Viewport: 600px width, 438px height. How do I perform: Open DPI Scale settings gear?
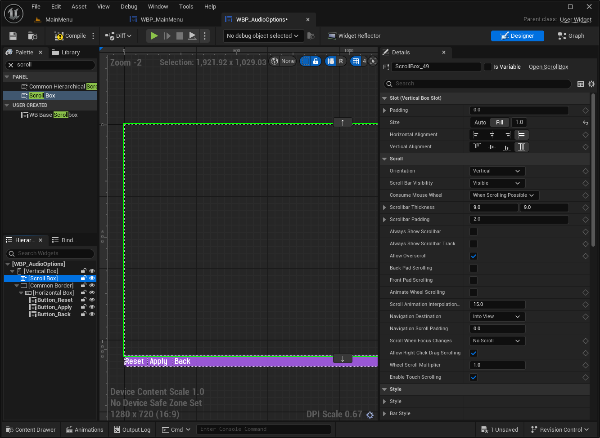370,415
